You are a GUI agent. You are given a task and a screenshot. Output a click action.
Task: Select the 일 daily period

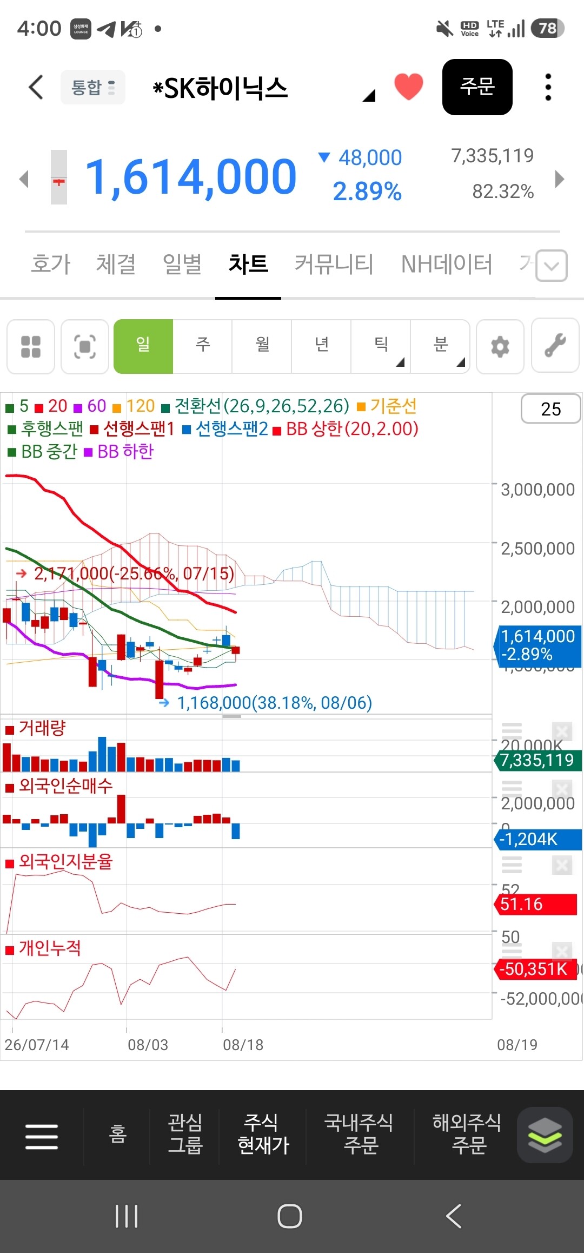[143, 346]
